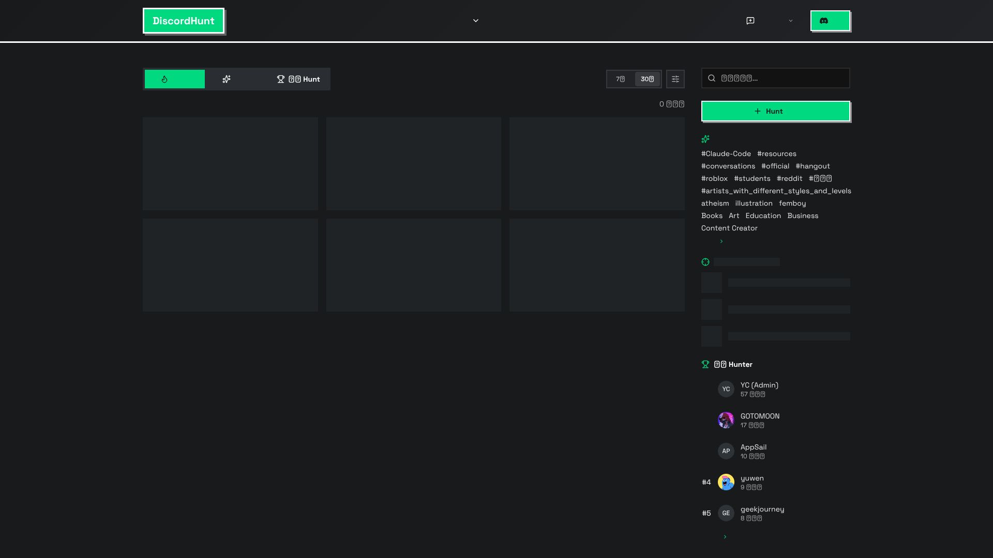Open geekjourney hunter profile name
Viewport: 993px width, 558px height.
click(x=762, y=509)
